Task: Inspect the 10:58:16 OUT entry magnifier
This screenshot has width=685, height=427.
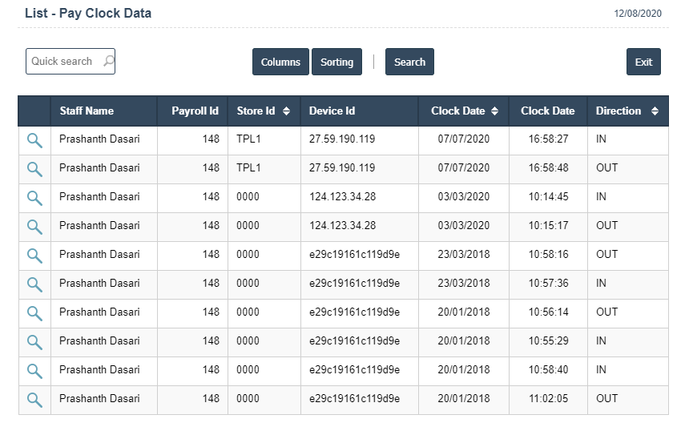Action: [34, 256]
